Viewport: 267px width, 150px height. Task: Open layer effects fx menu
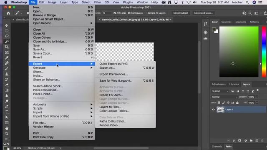pyautogui.click(x=234, y=140)
